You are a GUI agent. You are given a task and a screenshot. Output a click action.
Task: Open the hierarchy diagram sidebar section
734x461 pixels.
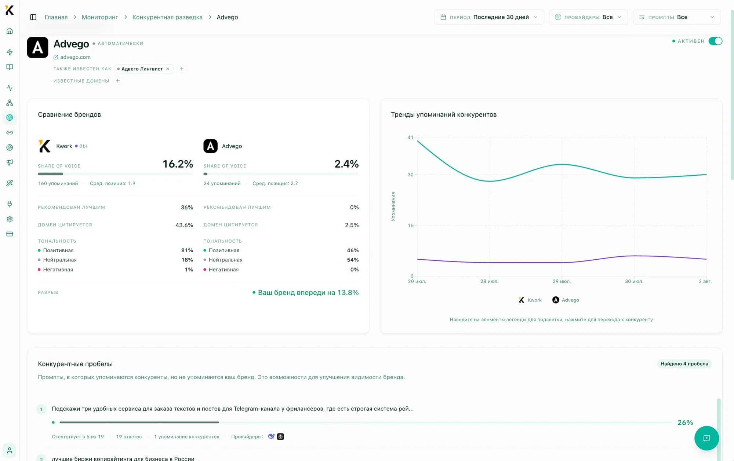click(10, 103)
